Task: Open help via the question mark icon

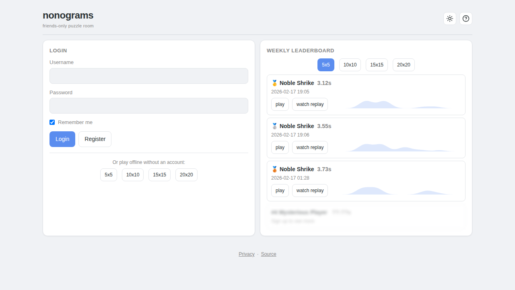Action: tap(466, 19)
